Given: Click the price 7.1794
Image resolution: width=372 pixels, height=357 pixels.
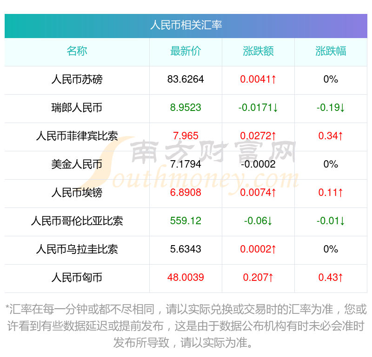Looking at the screenshot, I should point(186,164).
